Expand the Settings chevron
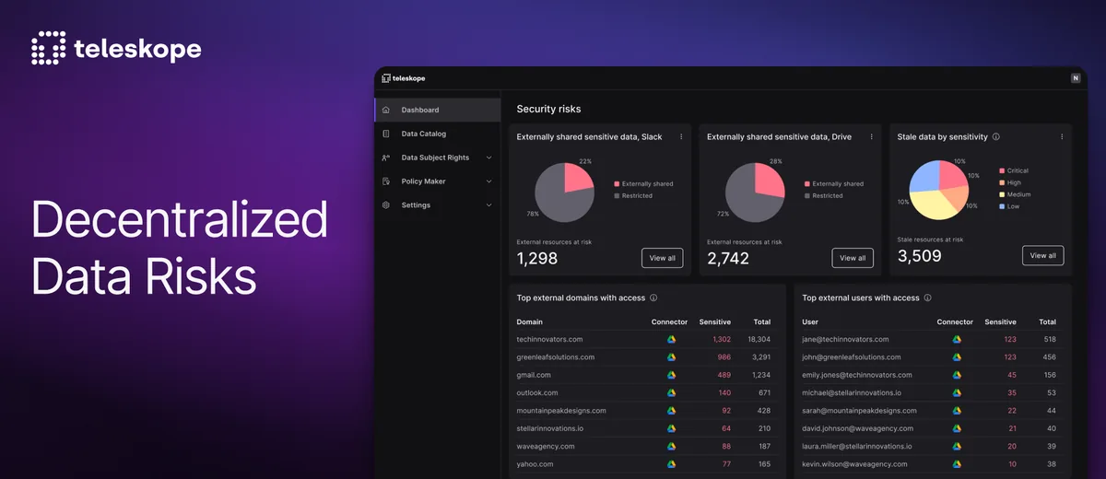Screen dimensions: 1106x479 [488, 205]
